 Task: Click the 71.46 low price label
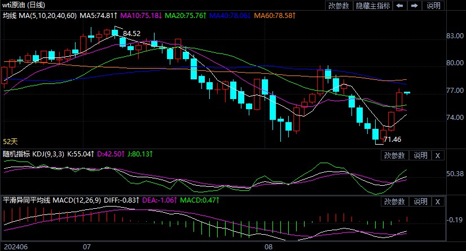(392, 139)
